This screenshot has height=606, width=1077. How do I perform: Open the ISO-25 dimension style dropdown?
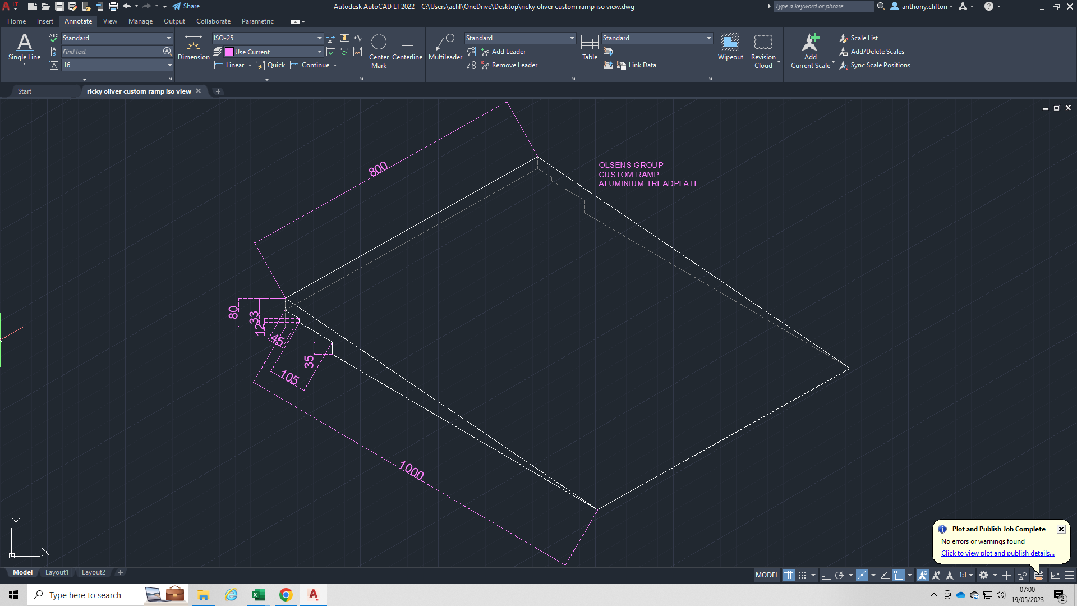tap(319, 38)
